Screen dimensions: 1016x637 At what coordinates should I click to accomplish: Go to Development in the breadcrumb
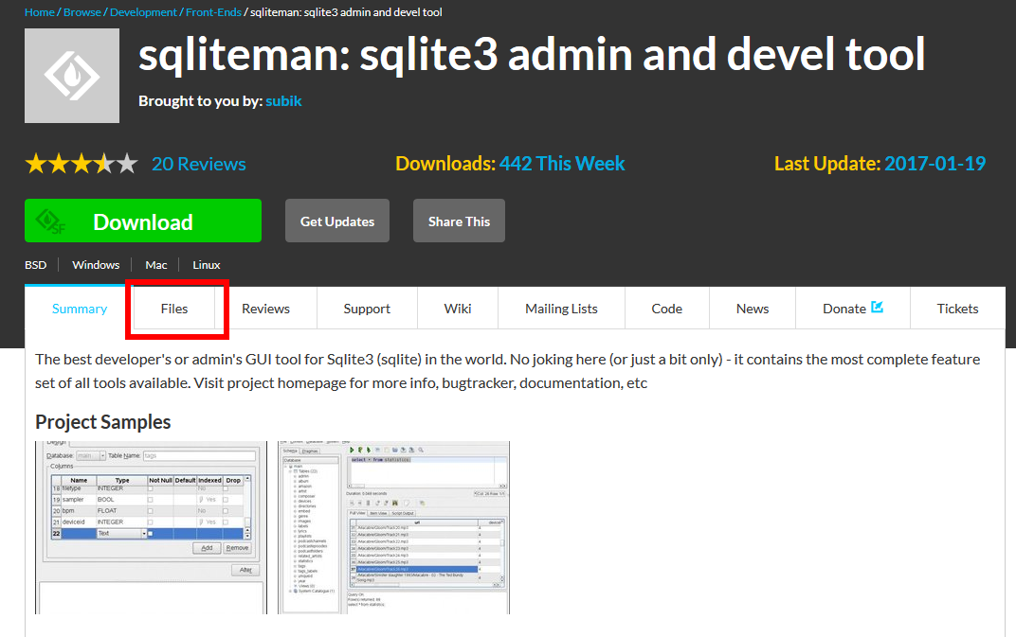click(x=143, y=12)
